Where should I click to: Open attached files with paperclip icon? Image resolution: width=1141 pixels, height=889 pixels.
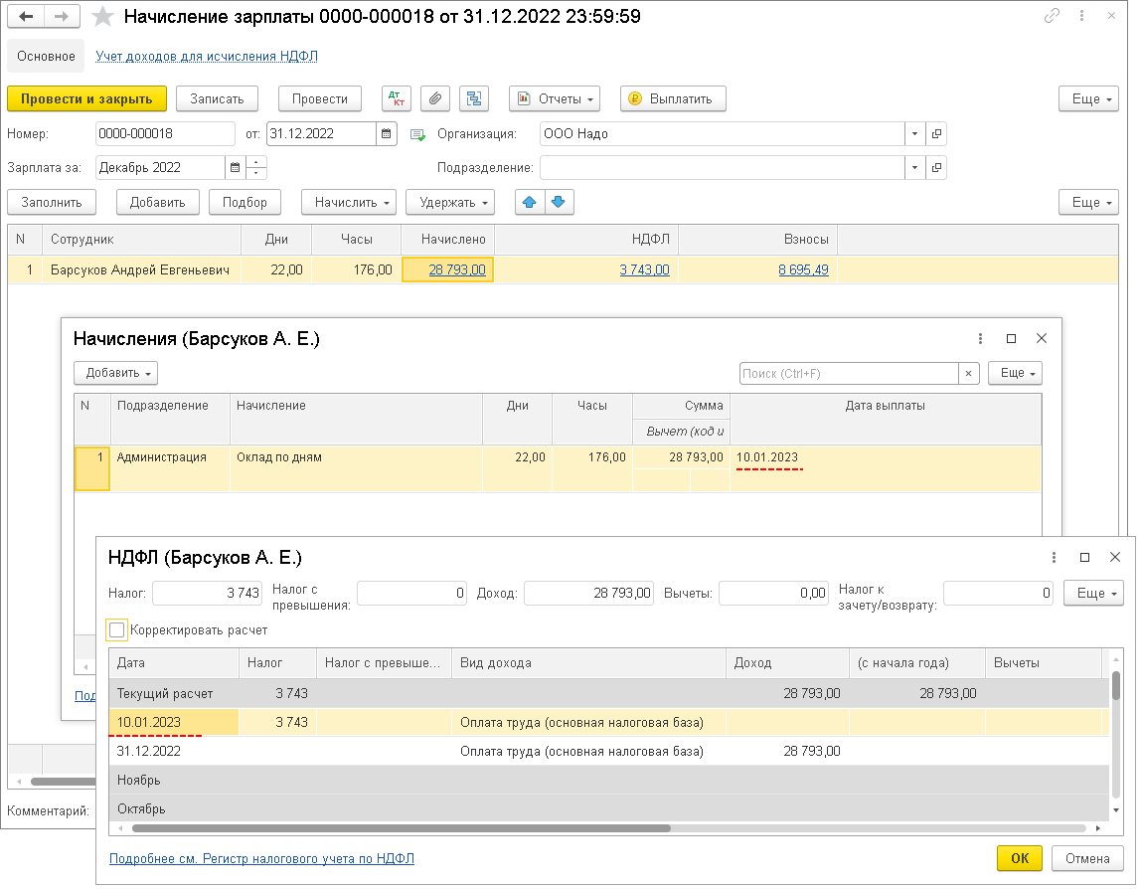tap(435, 99)
